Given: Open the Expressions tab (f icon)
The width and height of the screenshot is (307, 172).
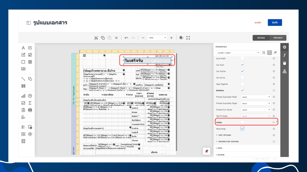Looking at the screenshot, I should click(x=285, y=55).
